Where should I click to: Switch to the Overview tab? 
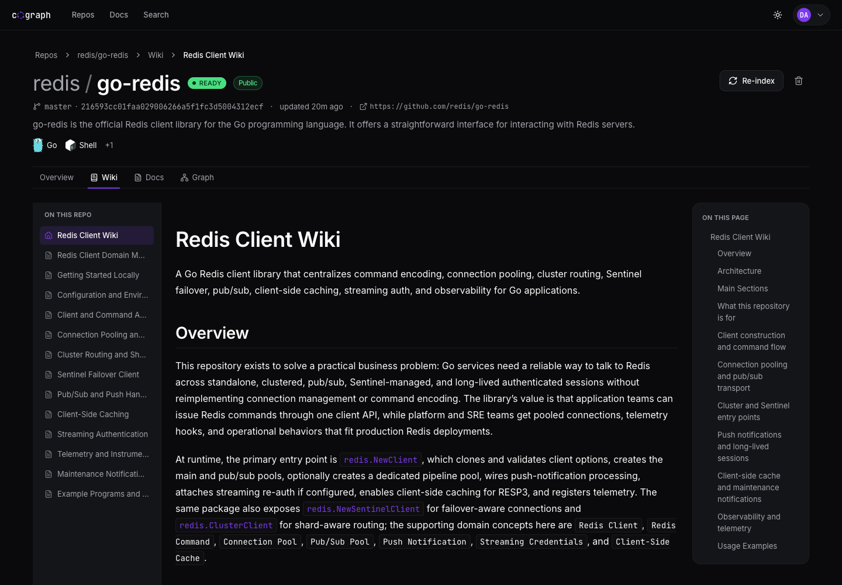(x=57, y=177)
